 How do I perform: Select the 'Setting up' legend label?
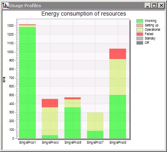pyautogui.click(x=151, y=25)
